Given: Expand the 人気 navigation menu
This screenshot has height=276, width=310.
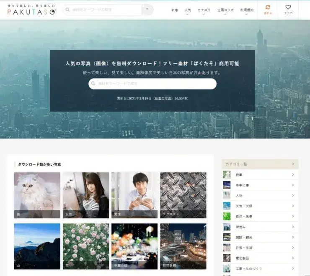Looking at the screenshot, I should 188,11.
